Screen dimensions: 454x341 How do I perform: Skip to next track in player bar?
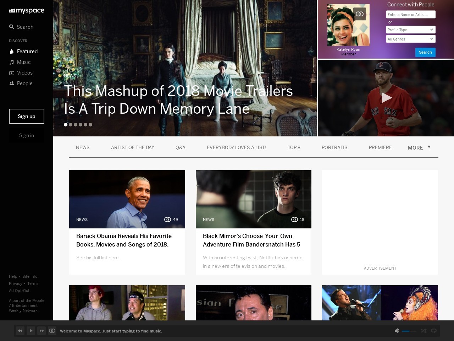click(41, 331)
